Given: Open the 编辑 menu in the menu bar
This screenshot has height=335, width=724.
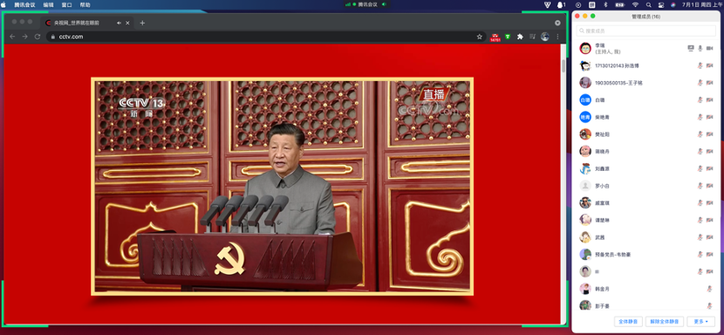Looking at the screenshot, I should click(49, 4).
